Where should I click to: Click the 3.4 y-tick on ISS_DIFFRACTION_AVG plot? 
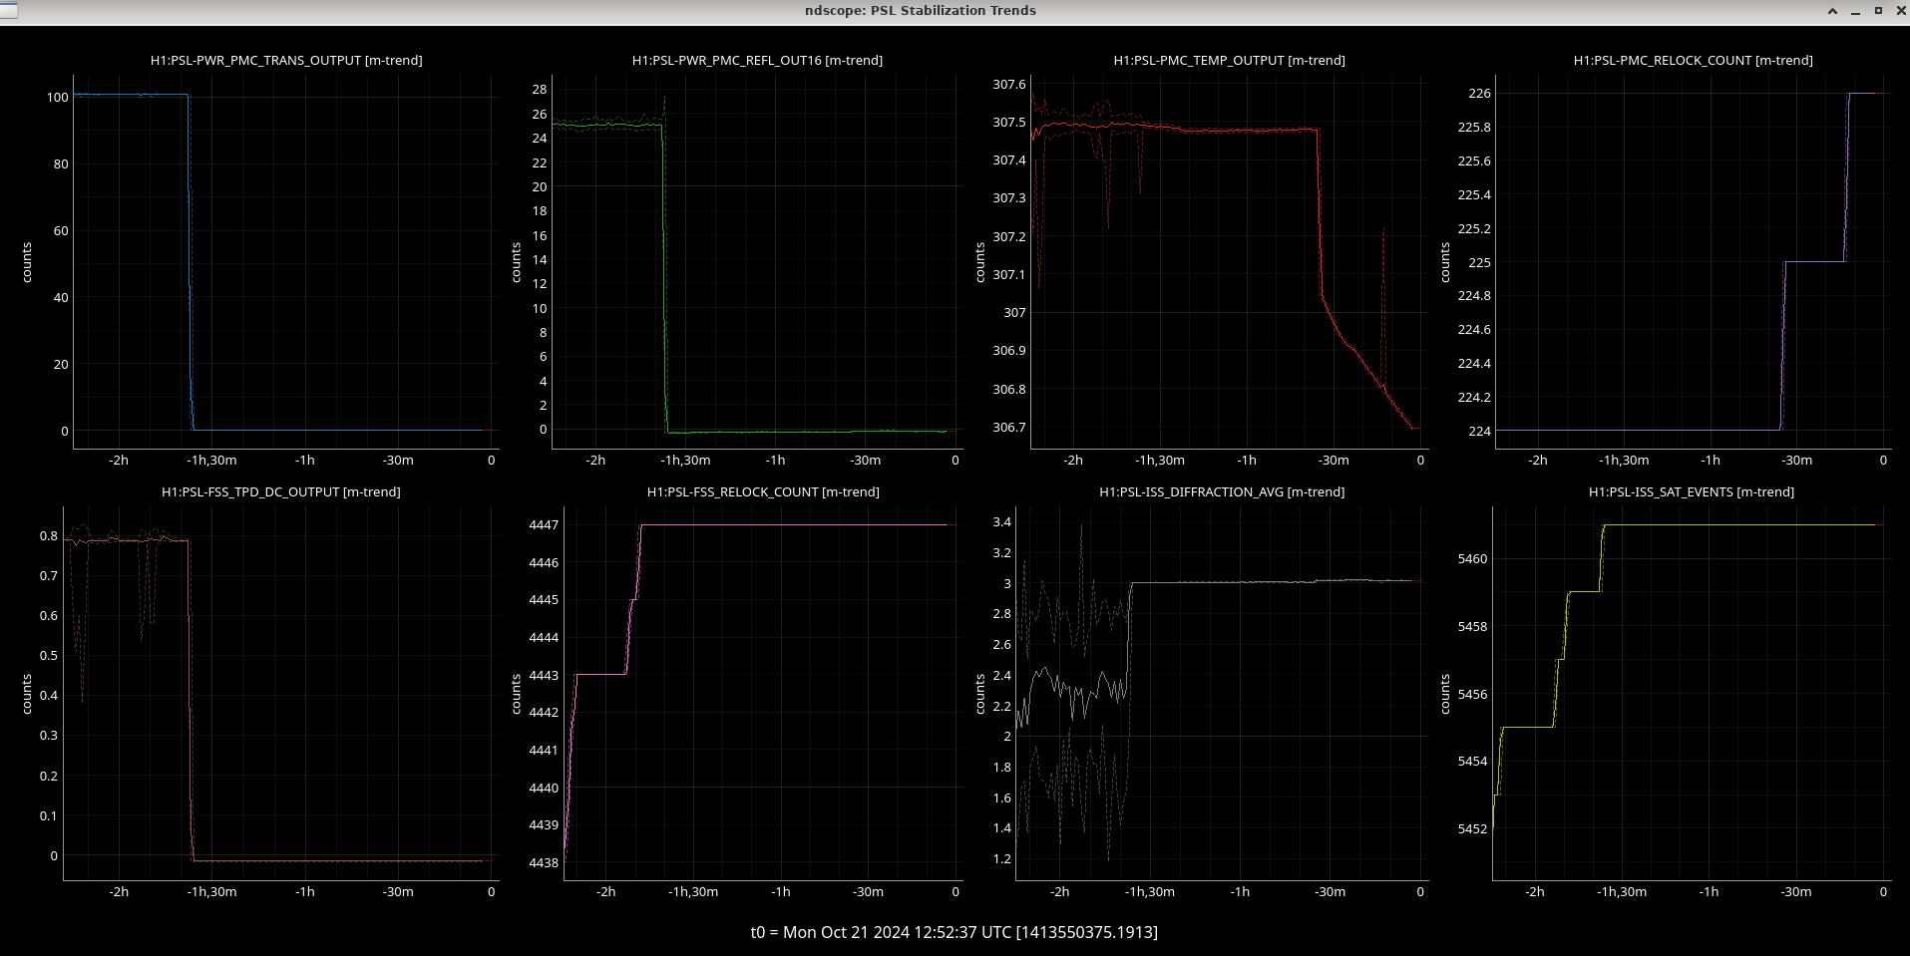[1002, 522]
